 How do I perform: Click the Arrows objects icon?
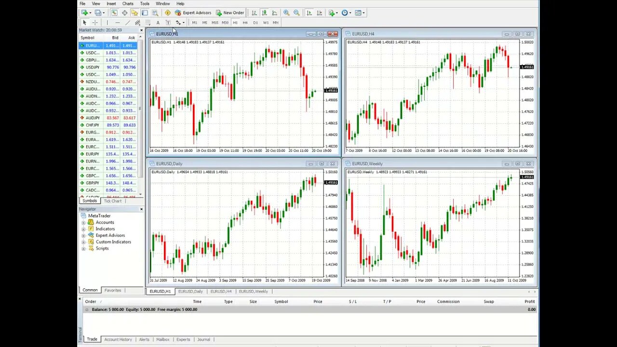(x=178, y=23)
